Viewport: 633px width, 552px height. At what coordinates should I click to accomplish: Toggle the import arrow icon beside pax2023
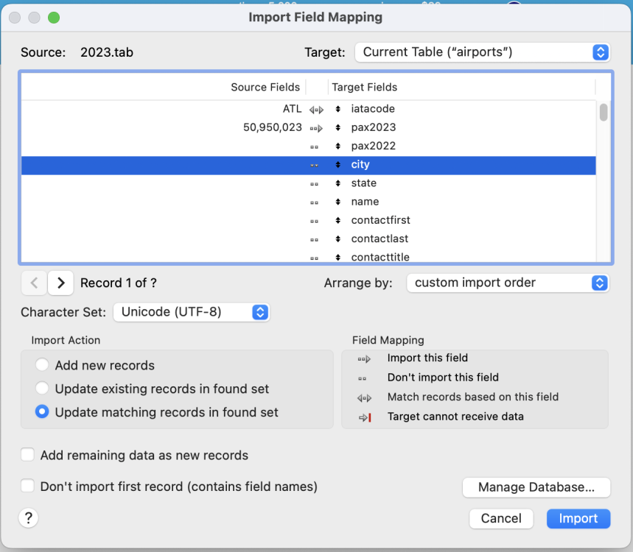point(316,127)
